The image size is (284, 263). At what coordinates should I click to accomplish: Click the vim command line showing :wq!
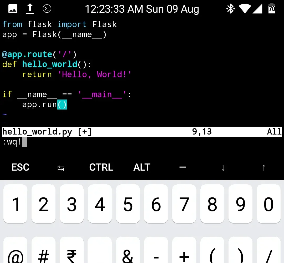click(x=12, y=142)
